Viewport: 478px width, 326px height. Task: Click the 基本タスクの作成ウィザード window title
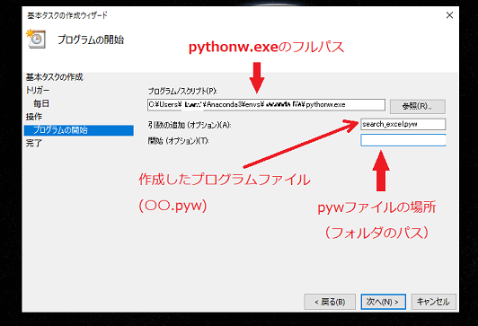click(x=67, y=15)
